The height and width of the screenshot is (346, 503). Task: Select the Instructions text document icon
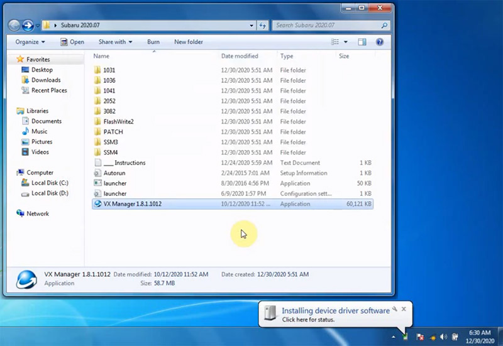[98, 163]
